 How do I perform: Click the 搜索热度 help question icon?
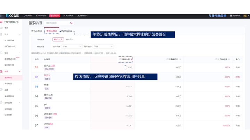120,59
